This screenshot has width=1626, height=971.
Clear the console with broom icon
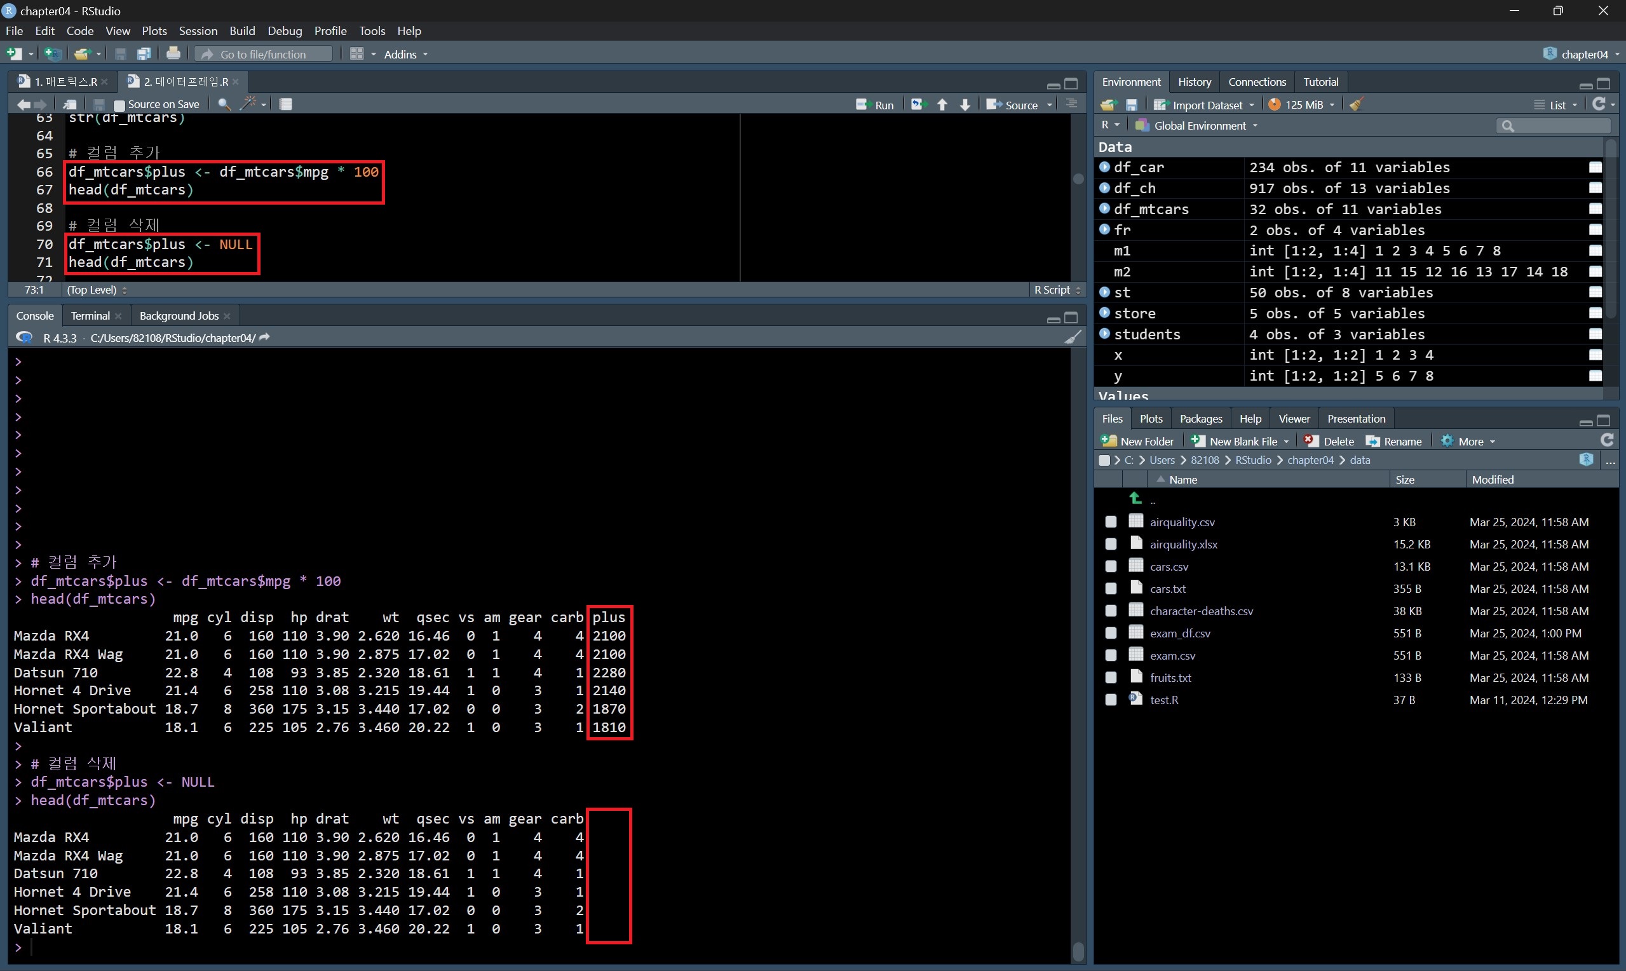click(x=1072, y=337)
